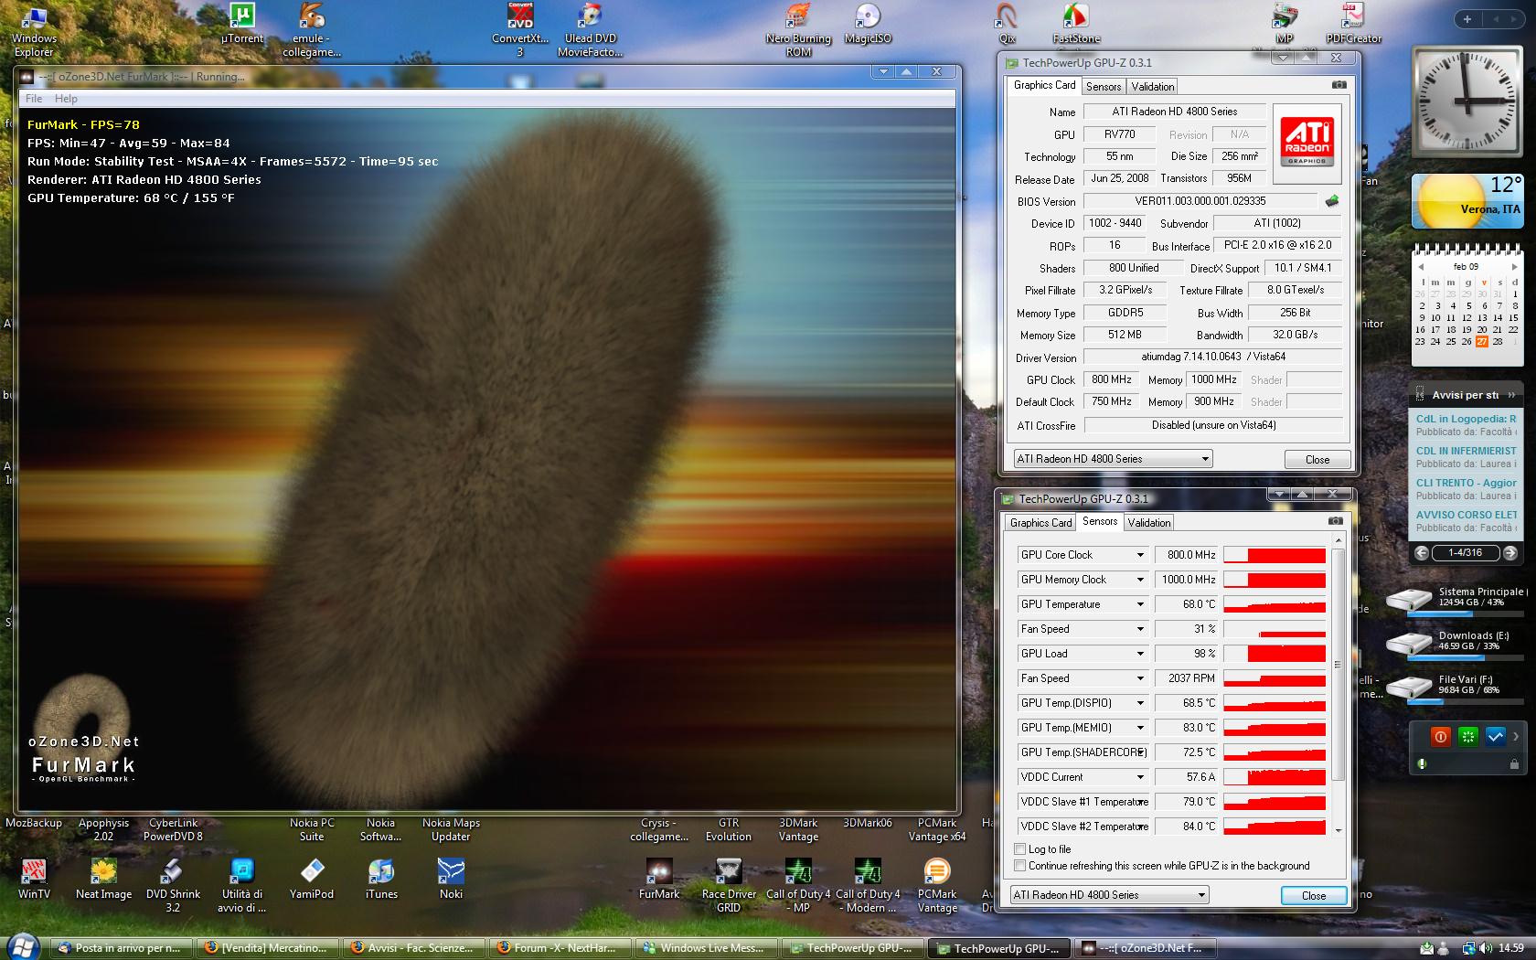The height and width of the screenshot is (960, 1536).
Task: Open PDFCreator desktop icon
Action: (1354, 23)
